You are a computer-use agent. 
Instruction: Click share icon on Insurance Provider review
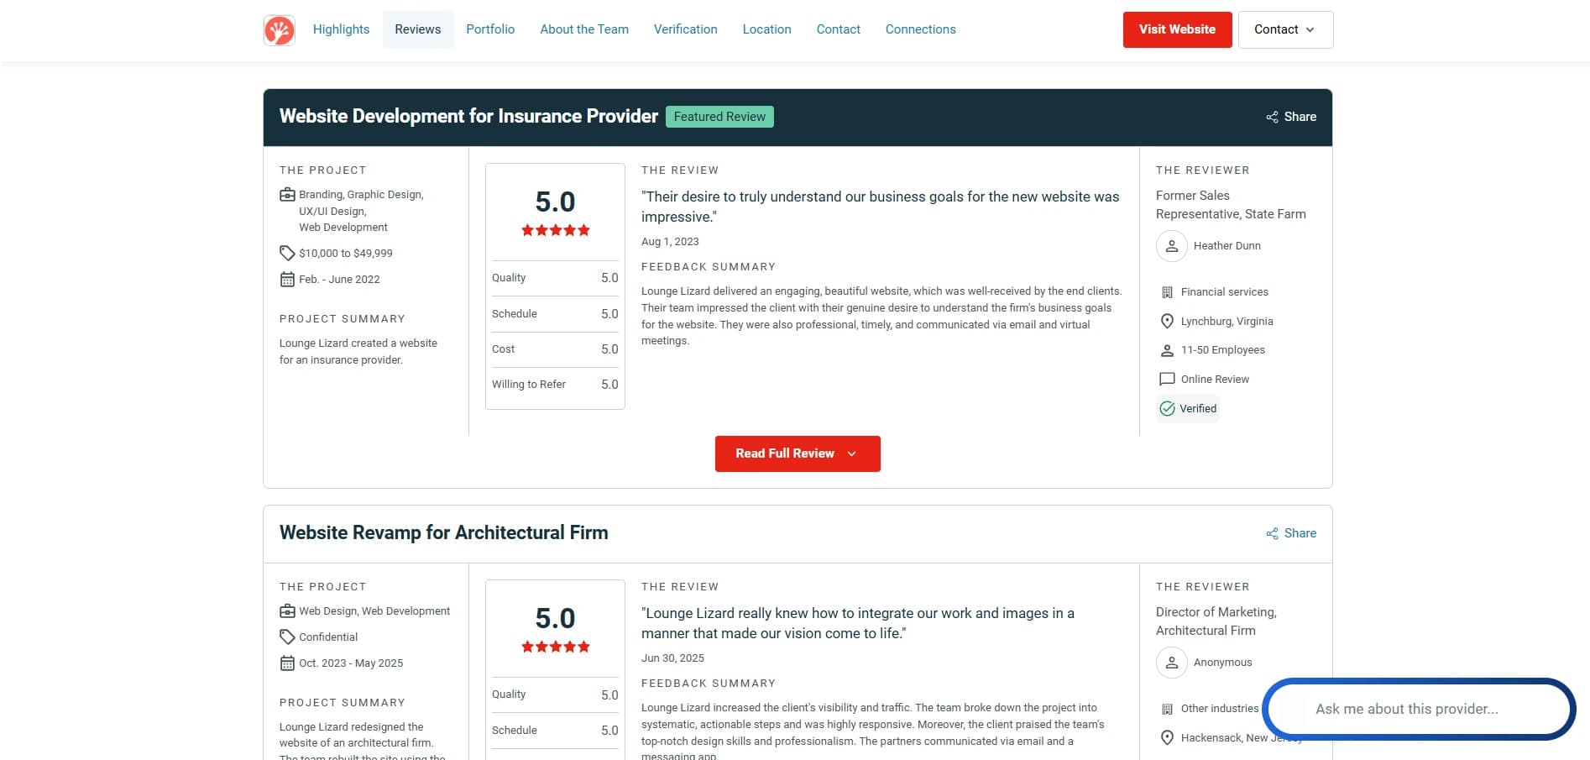(1272, 118)
